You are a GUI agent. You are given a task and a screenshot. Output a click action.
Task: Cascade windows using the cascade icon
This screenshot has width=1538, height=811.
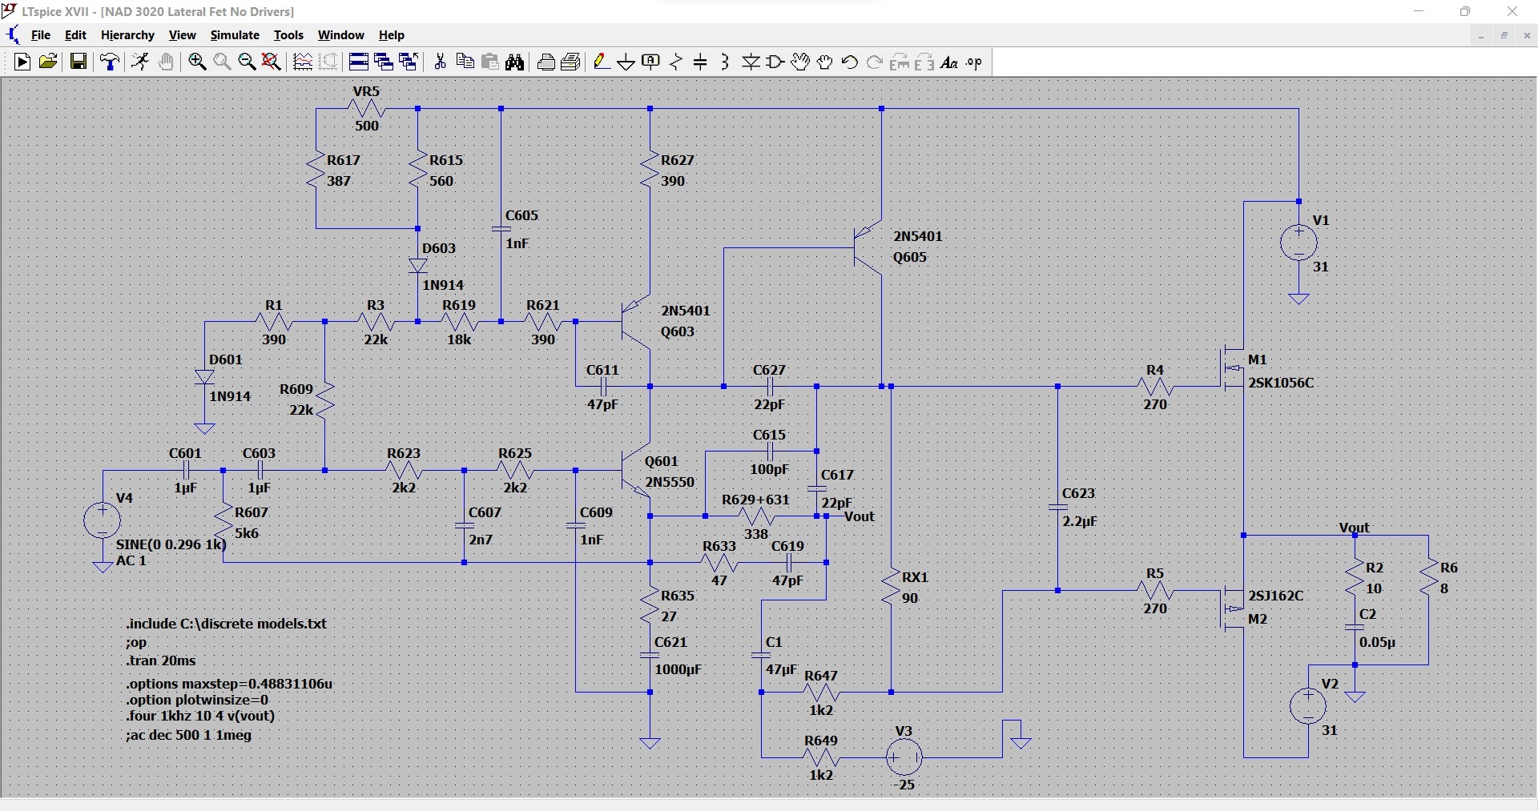[384, 62]
